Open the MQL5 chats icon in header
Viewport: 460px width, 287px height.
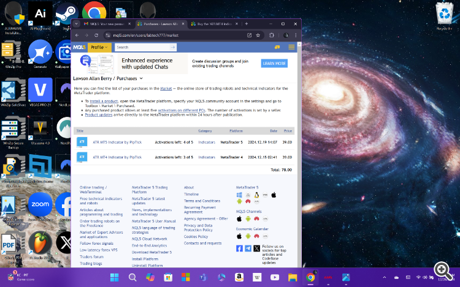[277, 47]
